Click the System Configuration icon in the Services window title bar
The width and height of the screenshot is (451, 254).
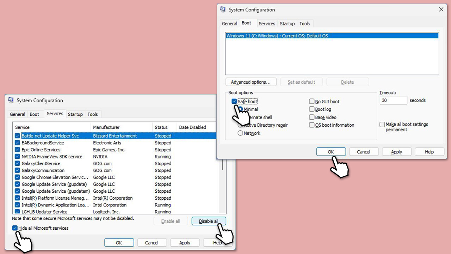(x=11, y=101)
